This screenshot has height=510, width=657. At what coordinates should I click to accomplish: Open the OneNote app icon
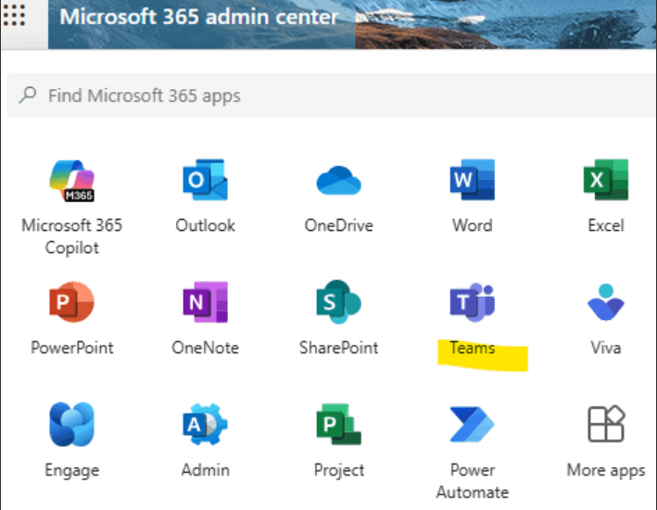206,302
